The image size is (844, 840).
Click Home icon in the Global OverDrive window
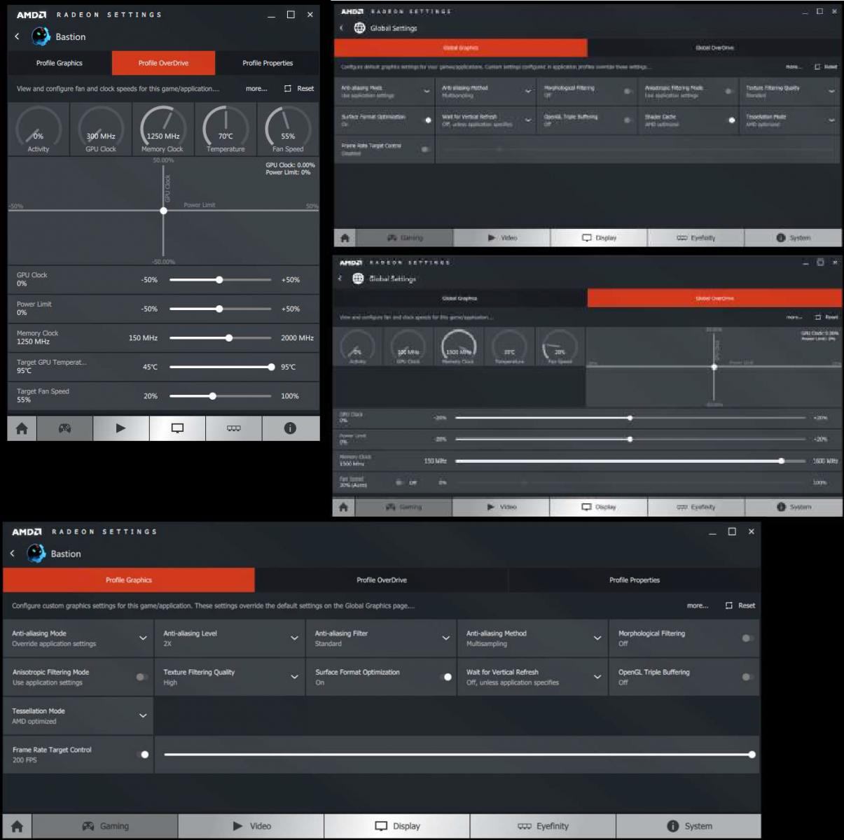(x=343, y=507)
